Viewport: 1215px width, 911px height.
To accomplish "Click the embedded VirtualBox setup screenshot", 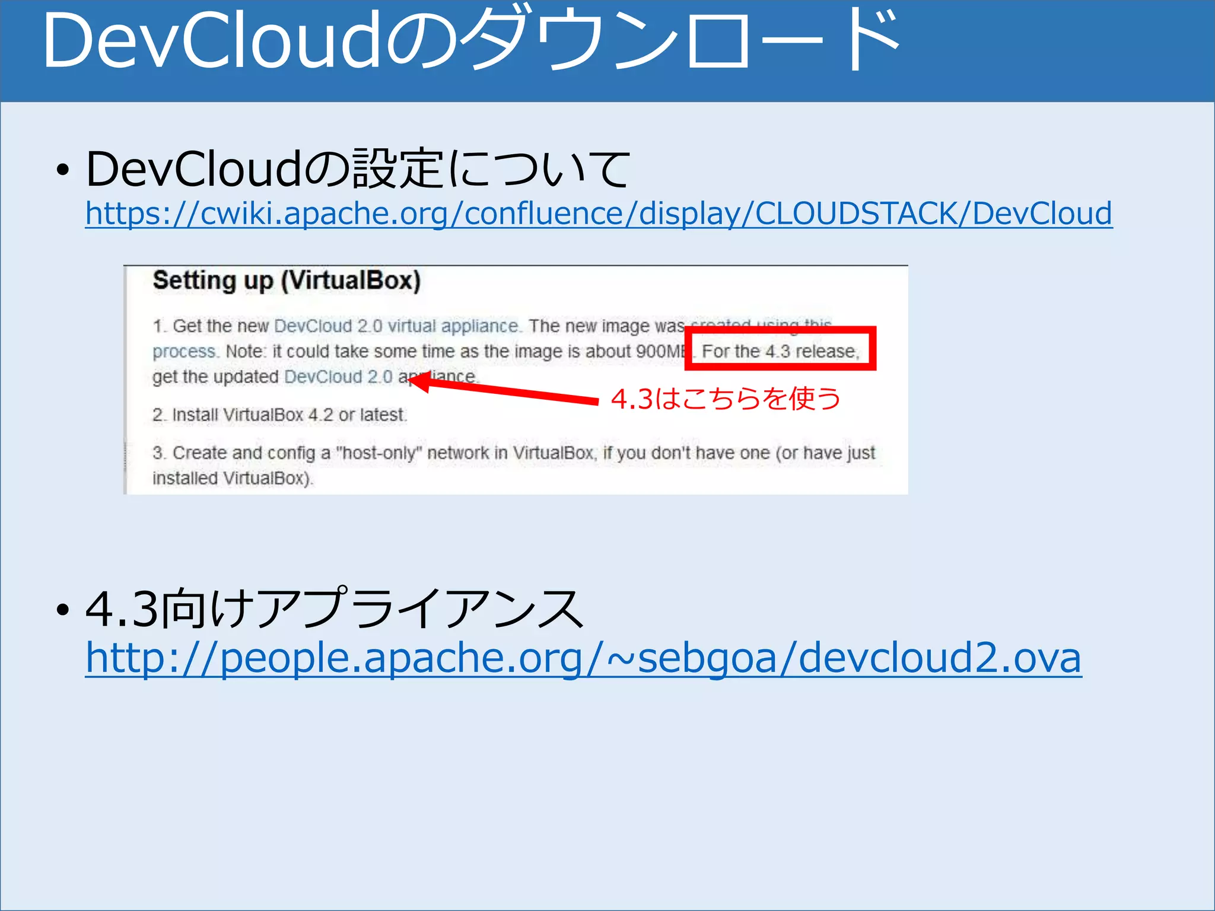I will pyautogui.click(x=516, y=380).
